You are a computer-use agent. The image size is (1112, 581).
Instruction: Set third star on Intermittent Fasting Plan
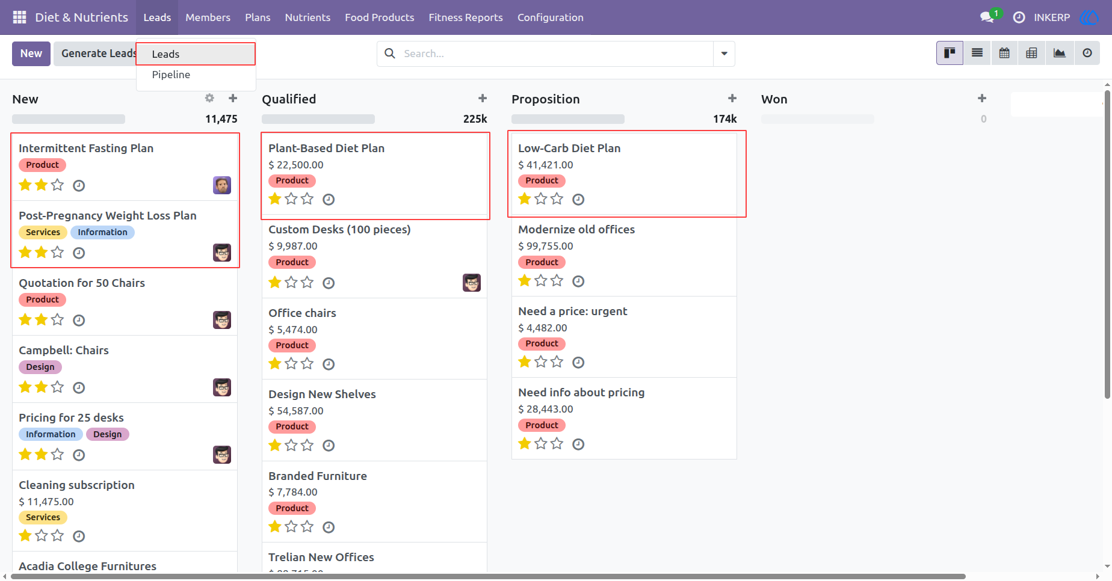(x=57, y=185)
